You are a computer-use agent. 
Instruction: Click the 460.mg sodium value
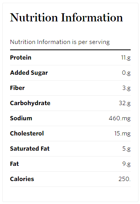(x=120, y=118)
